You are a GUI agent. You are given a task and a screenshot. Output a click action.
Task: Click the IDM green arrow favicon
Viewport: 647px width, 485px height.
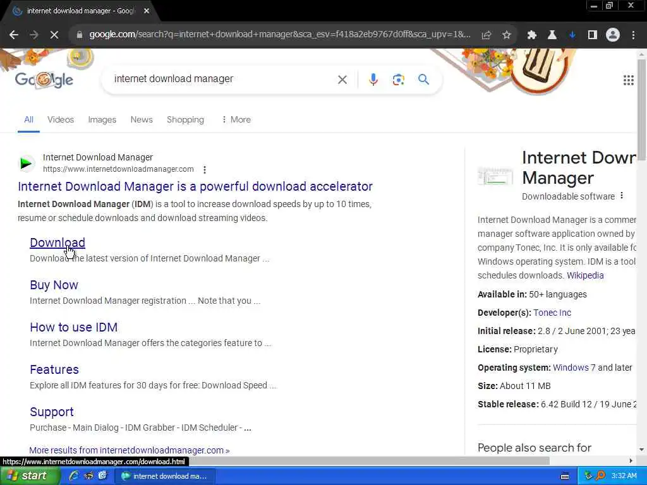pyautogui.click(x=26, y=164)
